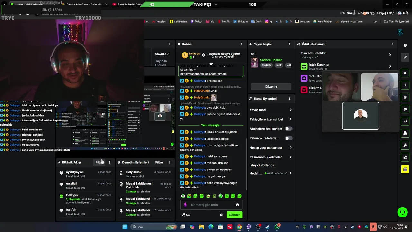Click Filtre in Denetim Eylemleri
The image size is (412, 232).
coord(159,162)
